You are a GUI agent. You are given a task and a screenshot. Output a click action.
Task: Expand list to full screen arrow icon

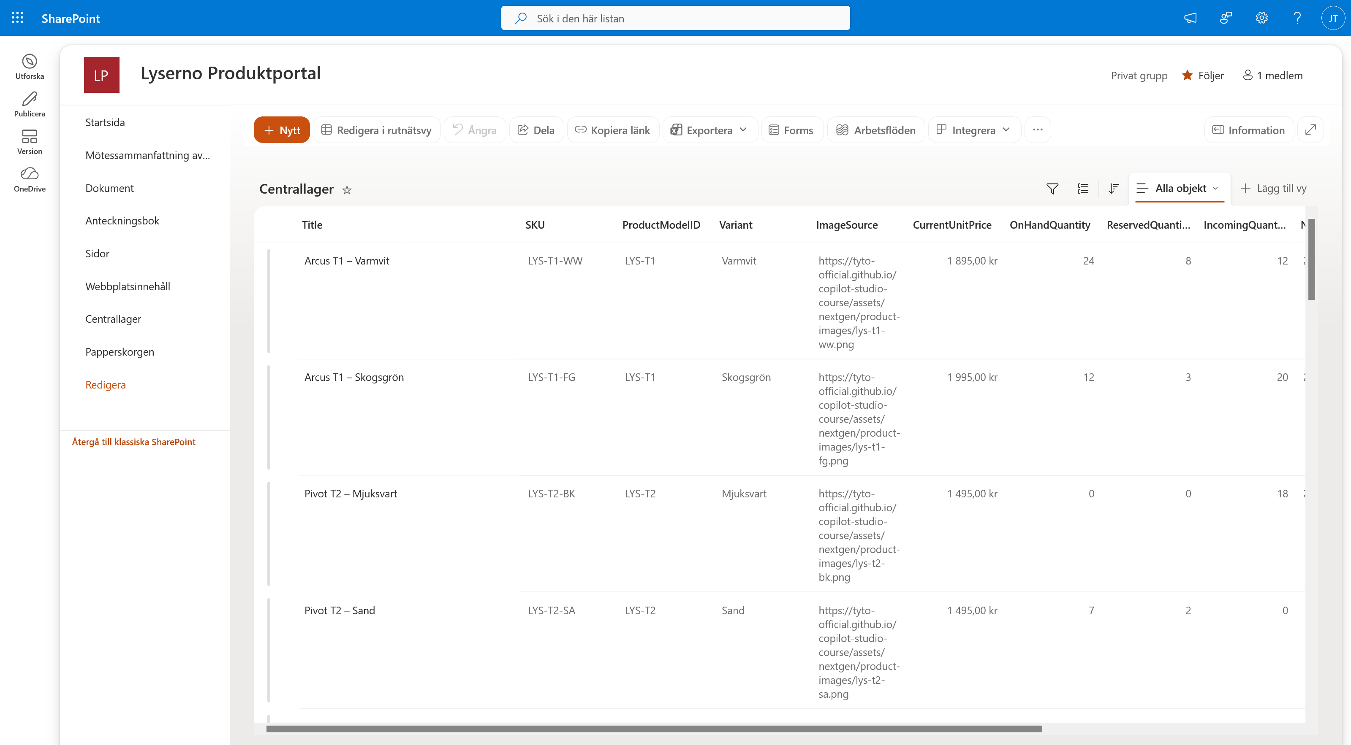point(1310,130)
